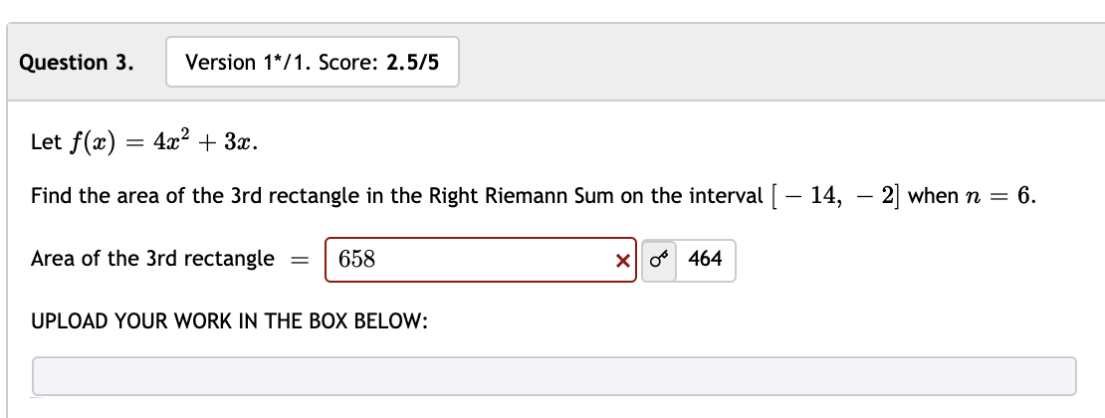
Task: Click the gray question header bar
Action: coord(776,63)
